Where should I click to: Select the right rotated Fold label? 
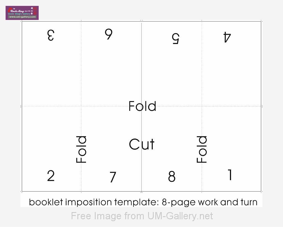202,149
